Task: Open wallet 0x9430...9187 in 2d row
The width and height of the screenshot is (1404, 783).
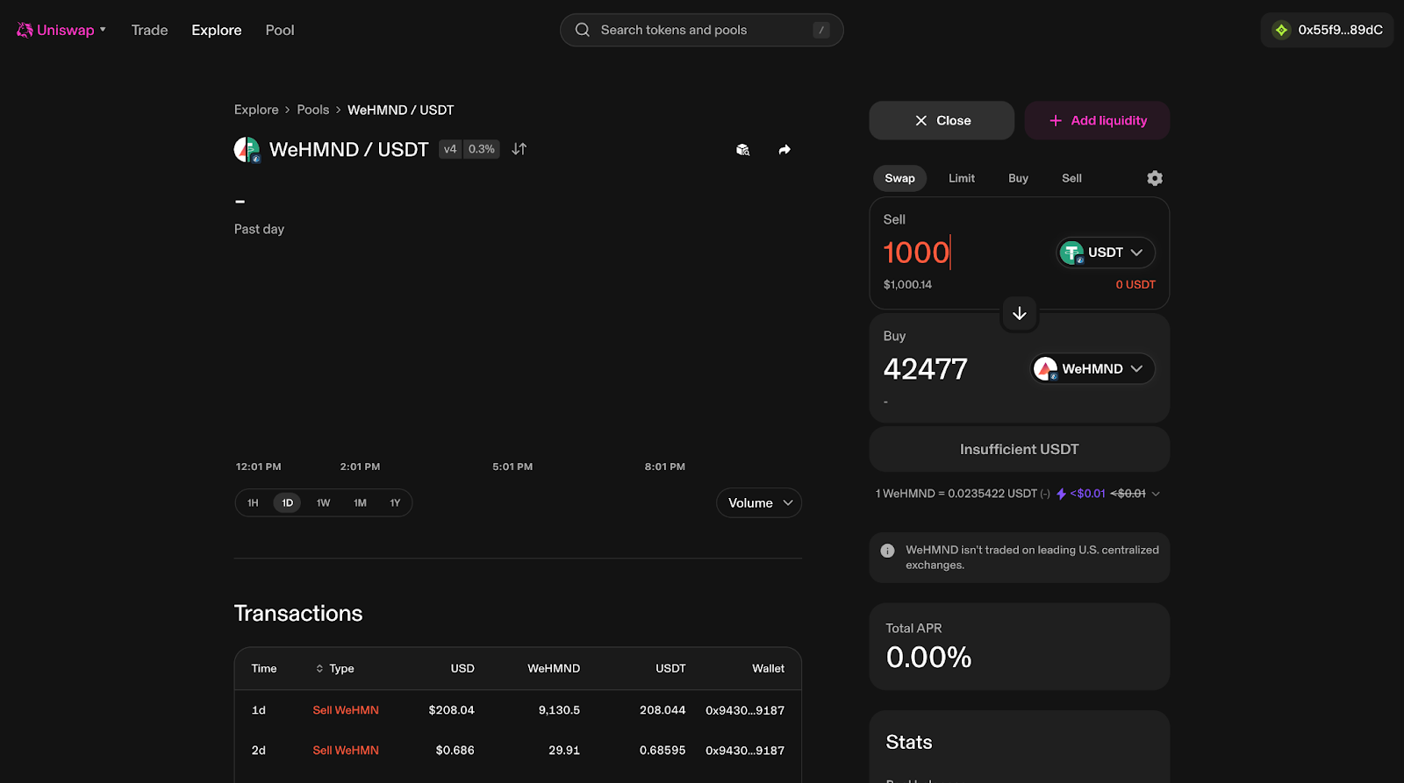Action: coord(745,751)
